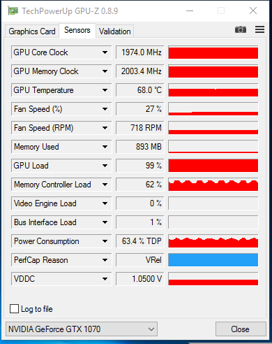
Task: Click the Close button
Action: click(x=241, y=329)
